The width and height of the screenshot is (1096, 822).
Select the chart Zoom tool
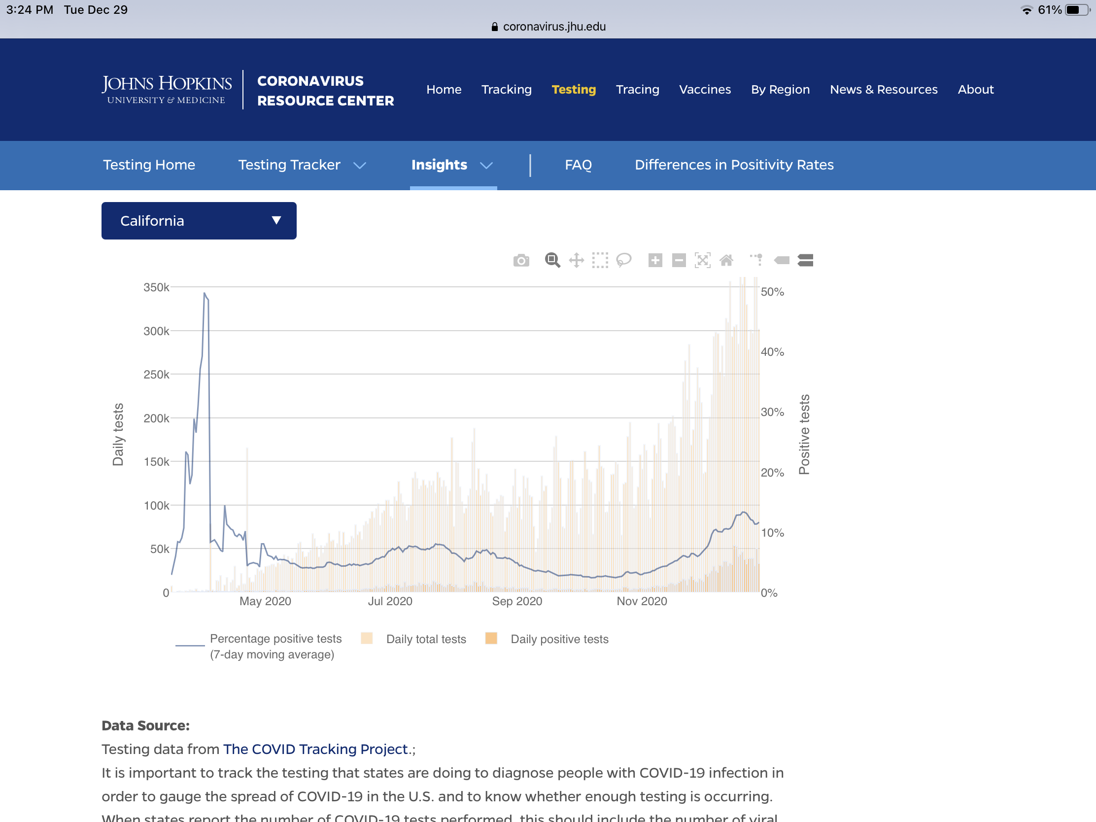tap(552, 260)
